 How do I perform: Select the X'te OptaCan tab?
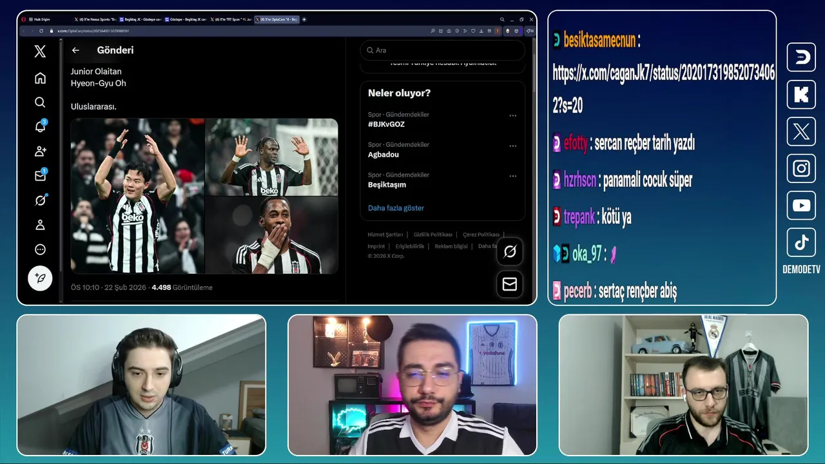click(x=276, y=19)
